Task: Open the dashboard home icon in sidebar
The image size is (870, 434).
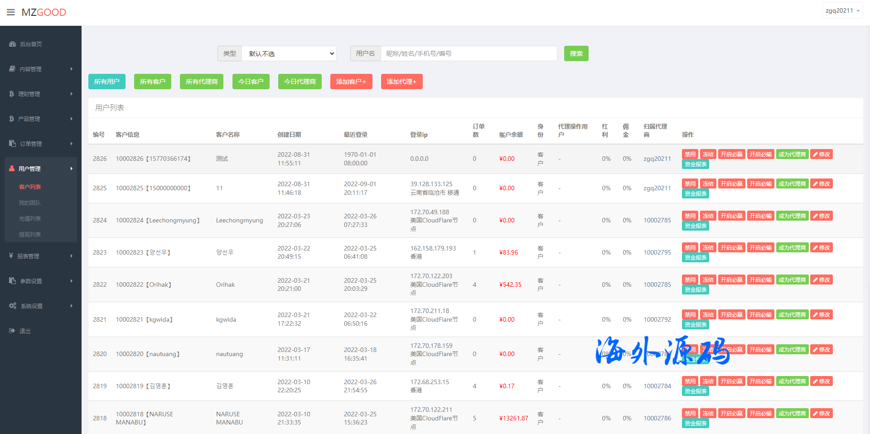Action: click(13, 44)
